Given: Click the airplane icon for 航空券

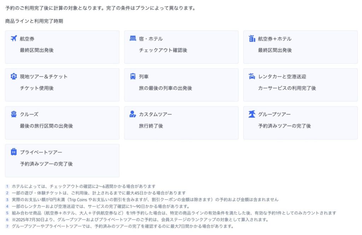Looking at the screenshot, I should pyautogui.click(x=14, y=39).
